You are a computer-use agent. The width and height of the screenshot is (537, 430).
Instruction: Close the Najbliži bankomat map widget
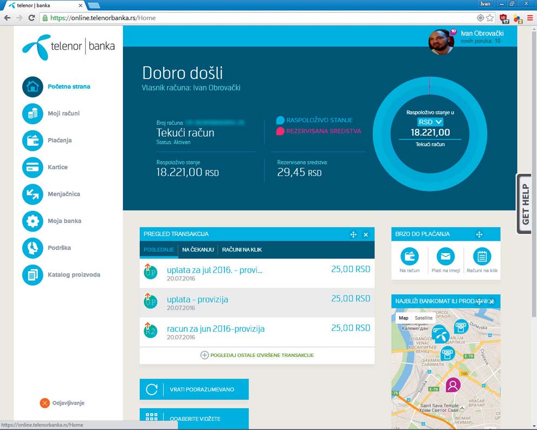(x=492, y=301)
